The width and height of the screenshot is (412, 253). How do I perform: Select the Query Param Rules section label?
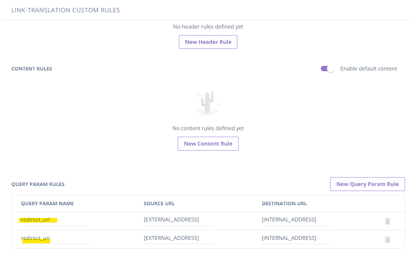(x=38, y=184)
